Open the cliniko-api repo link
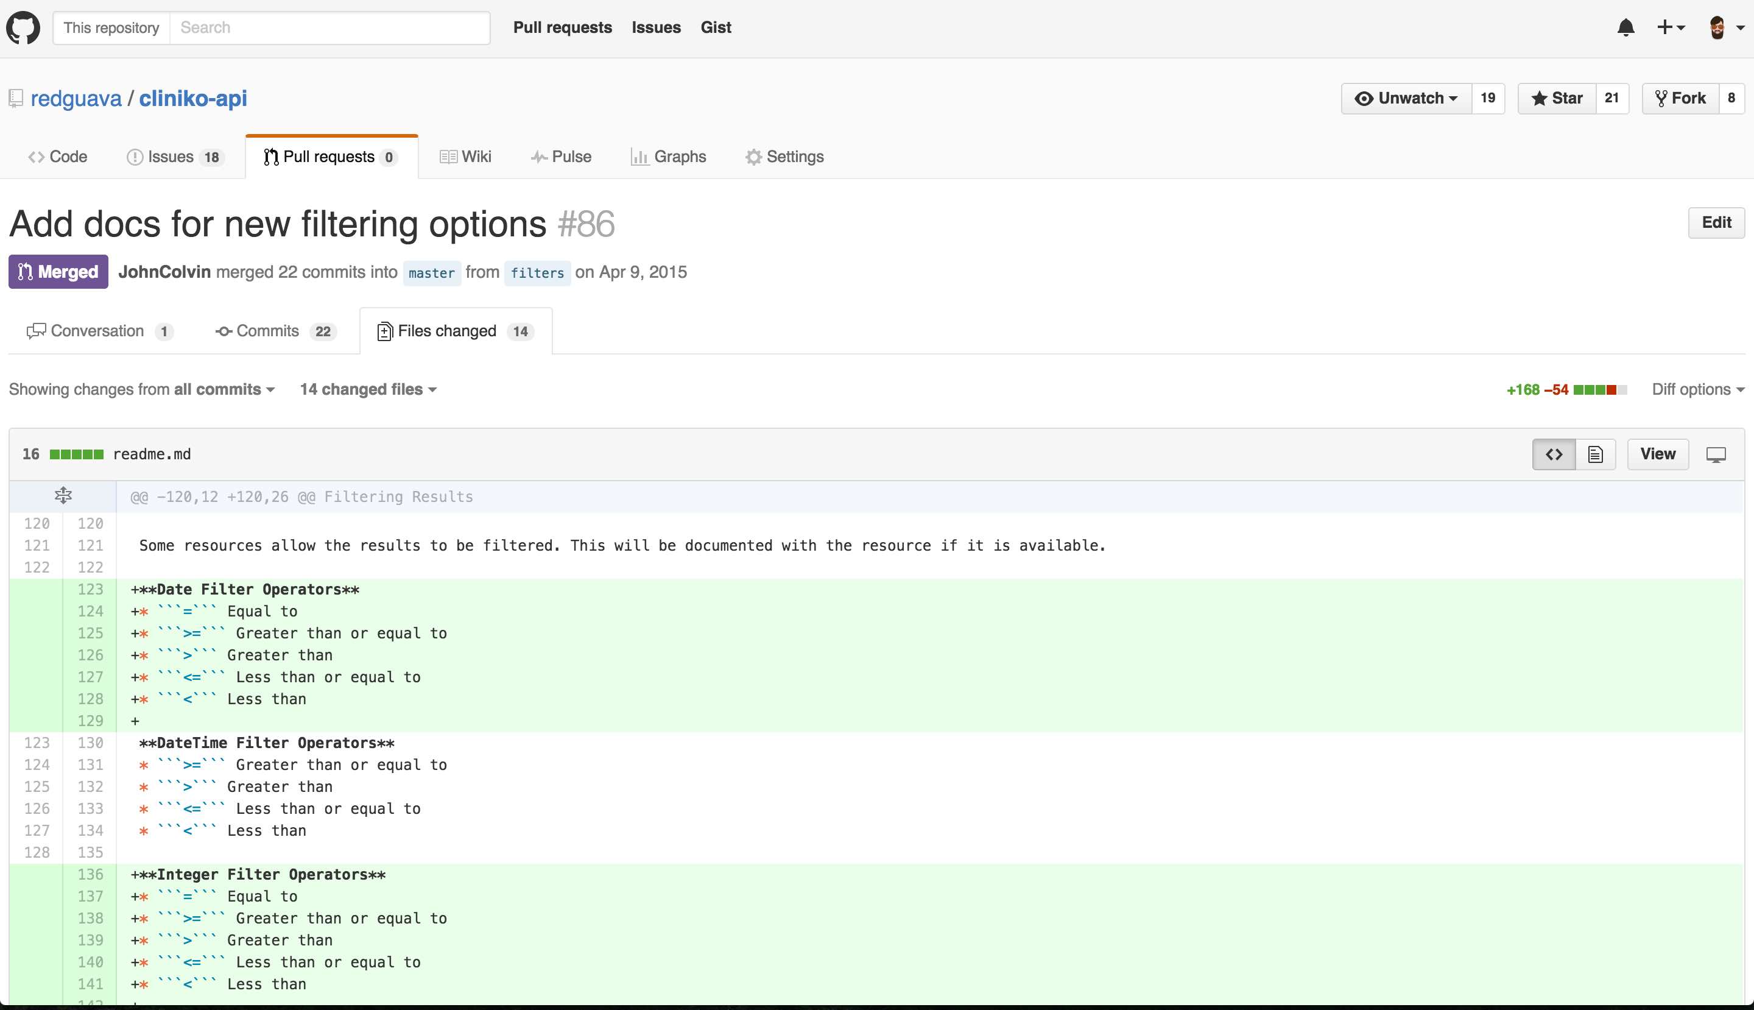 (x=193, y=99)
